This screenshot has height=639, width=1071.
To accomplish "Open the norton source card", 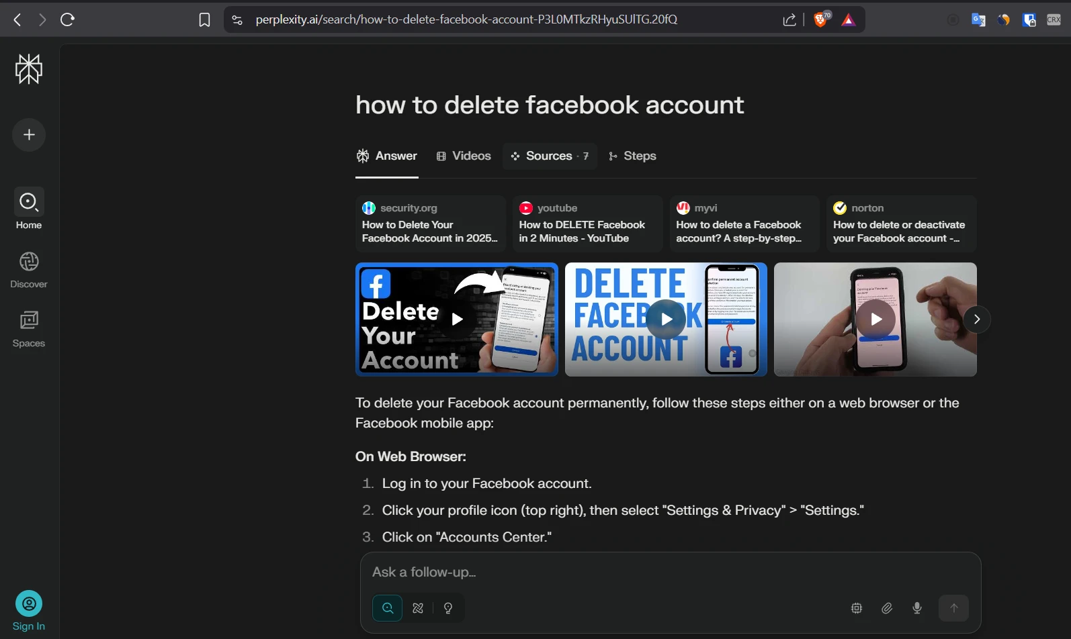I will click(x=902, y=224).
